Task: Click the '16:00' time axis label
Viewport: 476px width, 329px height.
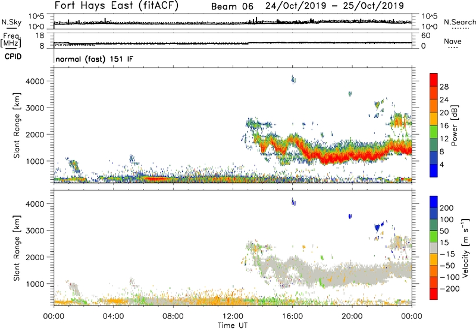Action: [292, 317]
